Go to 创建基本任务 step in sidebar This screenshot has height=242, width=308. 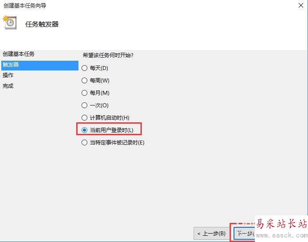click(x=19, y=54)
